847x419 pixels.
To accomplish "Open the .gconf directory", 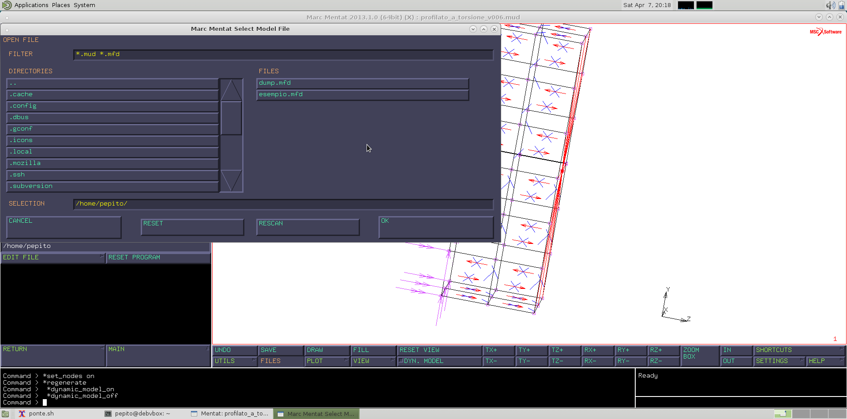I will point(112,129).
